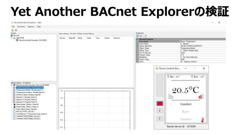Collapse the Udp:47808 tree node
The height and width of the screenshot is (135, 240).
[x=12, y=38]
